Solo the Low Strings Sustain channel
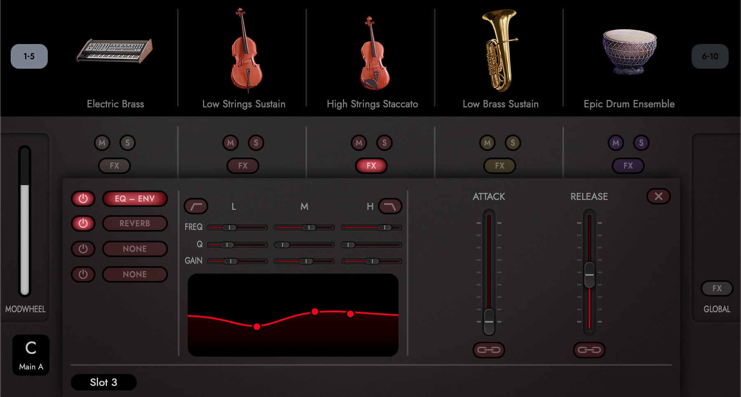 256,143
